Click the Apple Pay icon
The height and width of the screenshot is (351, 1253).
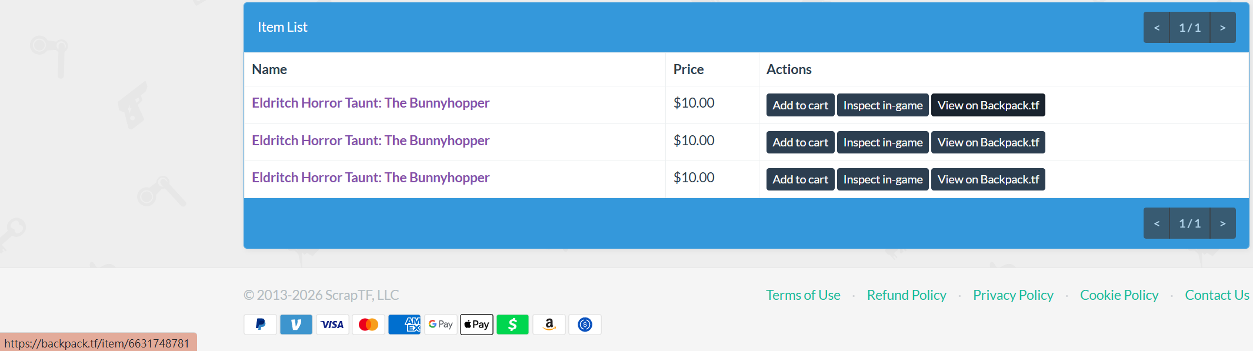476,325
